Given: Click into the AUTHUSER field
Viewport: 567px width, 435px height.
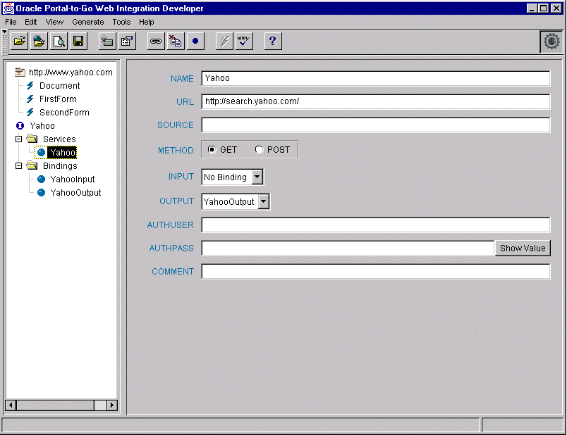Looking at the screenshot, I should 376,225.
